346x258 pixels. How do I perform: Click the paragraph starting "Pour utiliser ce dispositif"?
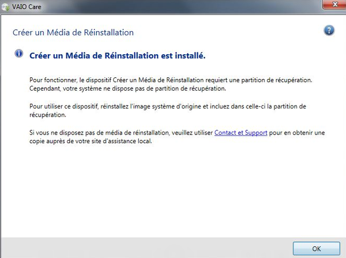pos(168,110)
